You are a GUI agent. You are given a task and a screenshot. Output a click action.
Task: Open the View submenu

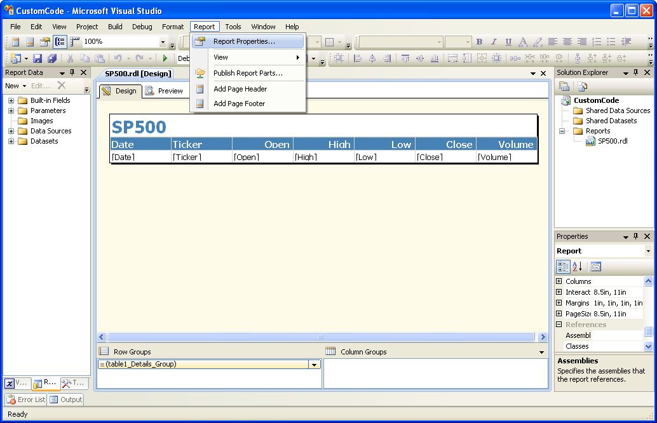pyautogui.click(x=248, y=57)
